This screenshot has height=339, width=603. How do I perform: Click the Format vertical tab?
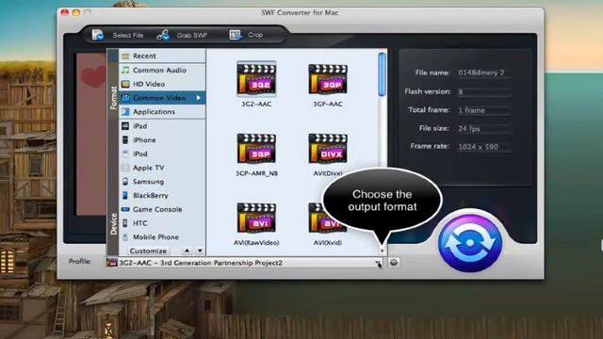[x=113, y=98]
